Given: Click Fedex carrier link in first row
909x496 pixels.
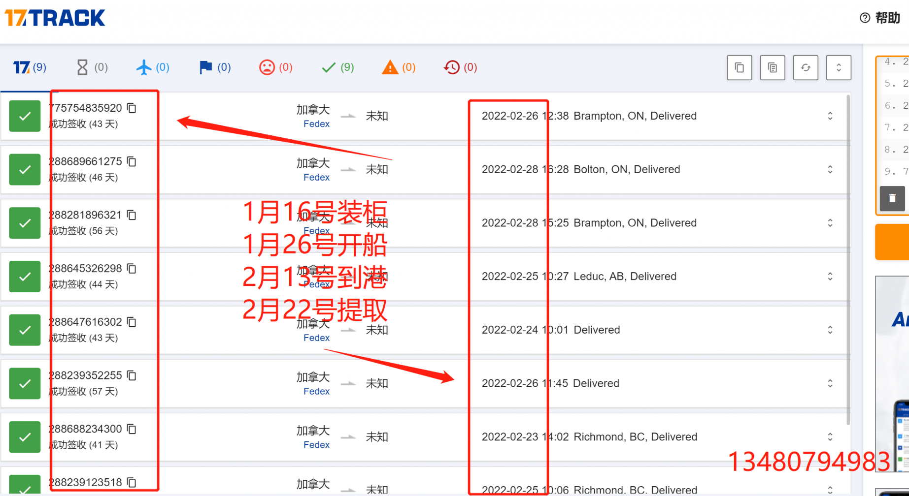Looking at the screenshot, I should point(316,124).
